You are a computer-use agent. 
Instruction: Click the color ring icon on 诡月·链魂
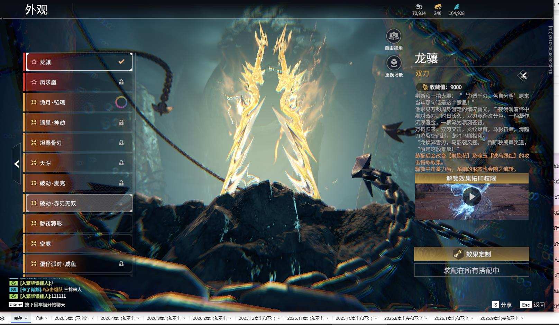121,102
